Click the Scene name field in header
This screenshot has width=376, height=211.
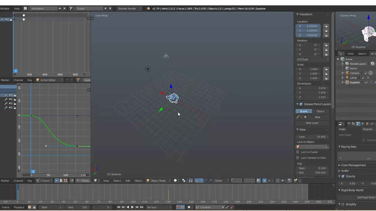click(x=88, y=8)
